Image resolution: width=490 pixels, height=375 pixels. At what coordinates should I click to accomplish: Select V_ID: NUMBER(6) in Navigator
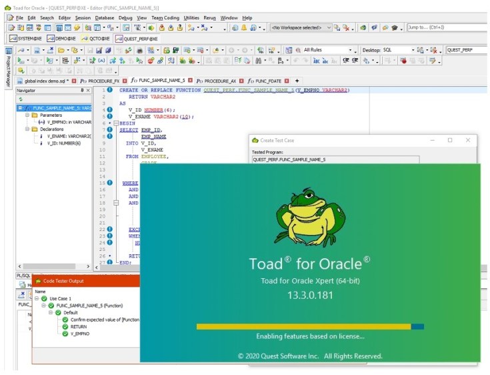[x=64, y=143]
